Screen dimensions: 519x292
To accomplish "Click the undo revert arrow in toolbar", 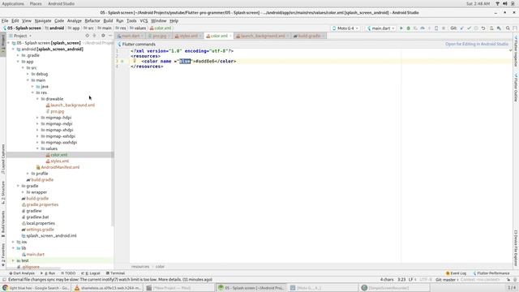I will coord(483,28).
